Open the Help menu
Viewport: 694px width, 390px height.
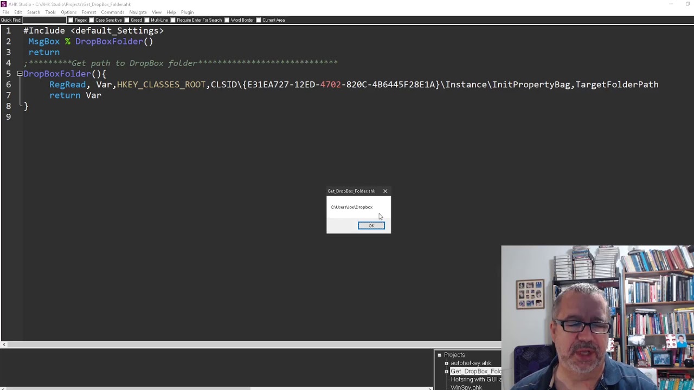click(x=171, y=12)
